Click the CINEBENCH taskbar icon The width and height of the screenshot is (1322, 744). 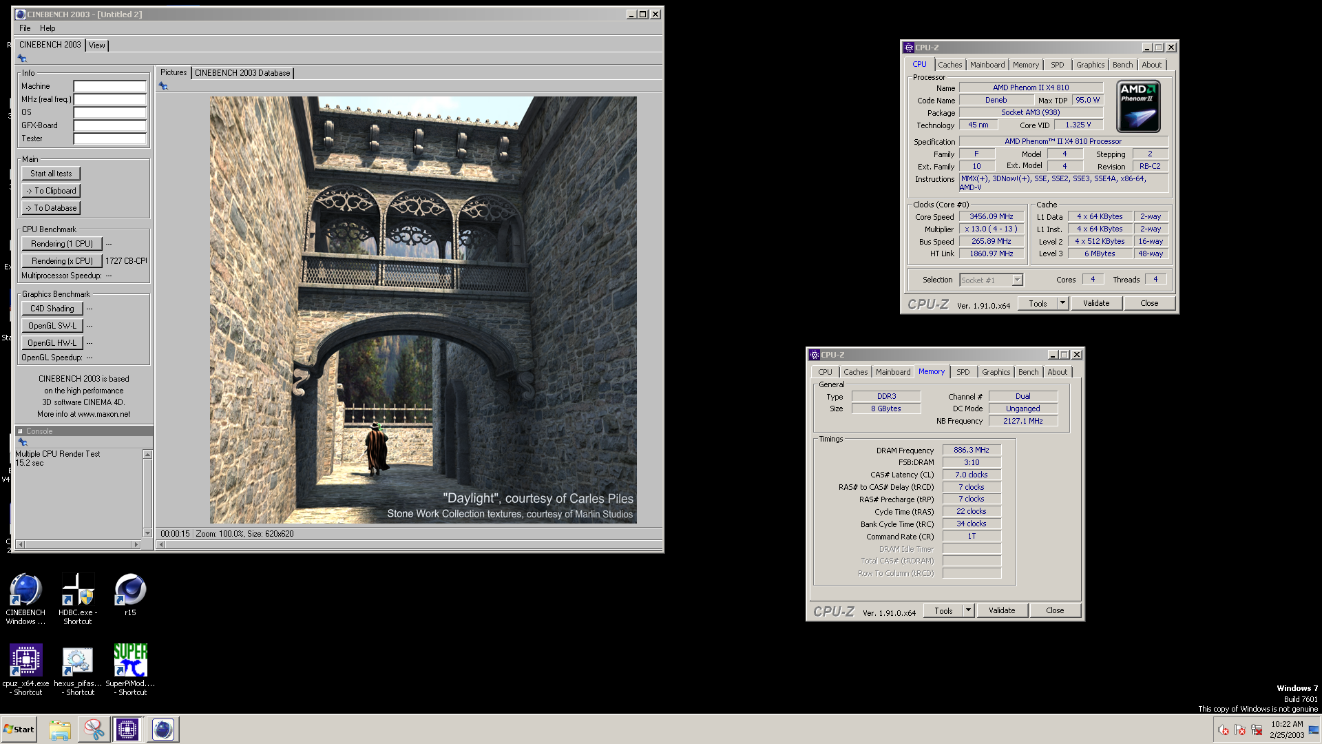(x=162, y=730)
